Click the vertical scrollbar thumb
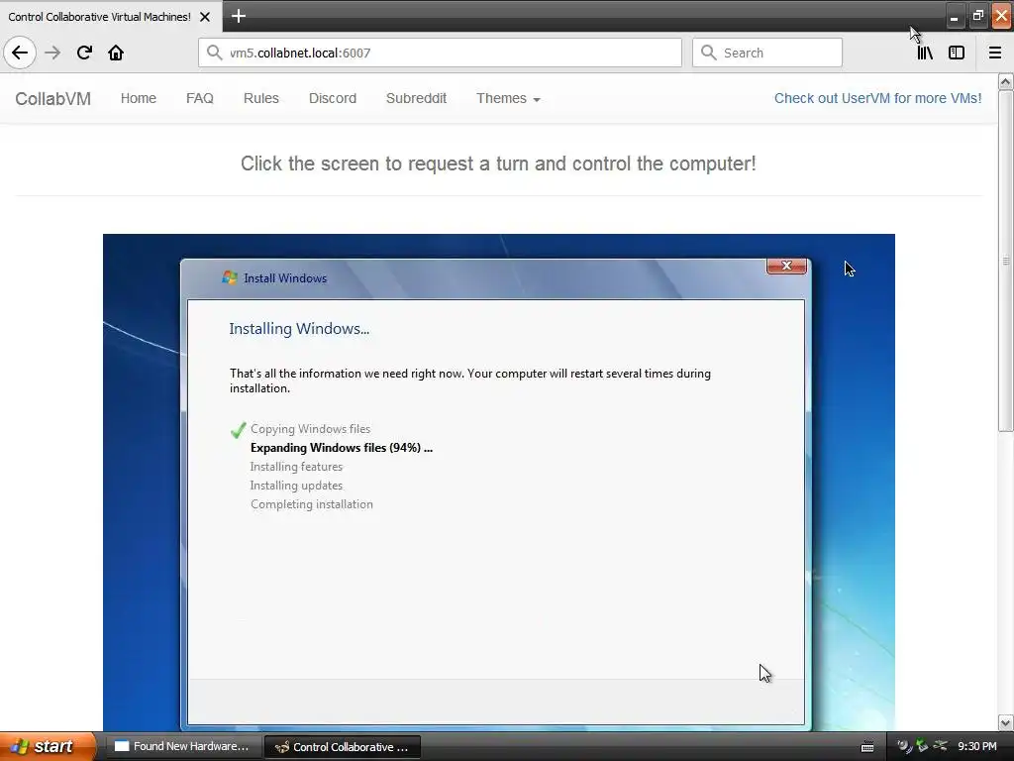The image size is (1014, 761). pos(1005,261)
